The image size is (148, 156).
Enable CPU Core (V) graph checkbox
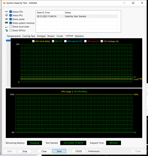pyautogui.click(x=85, y=41)
